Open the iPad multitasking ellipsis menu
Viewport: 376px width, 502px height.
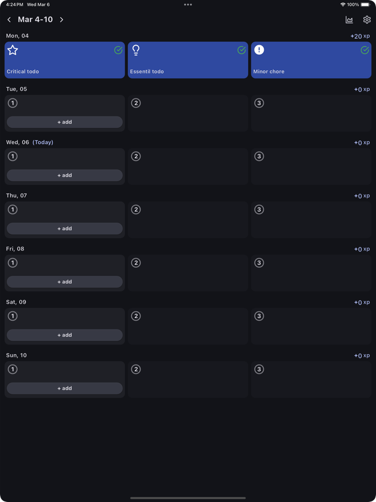(x=187, y=4)
